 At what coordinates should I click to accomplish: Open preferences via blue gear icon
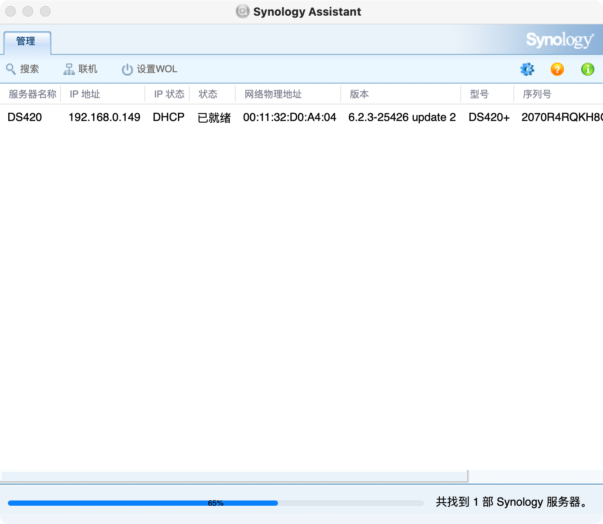527,69
